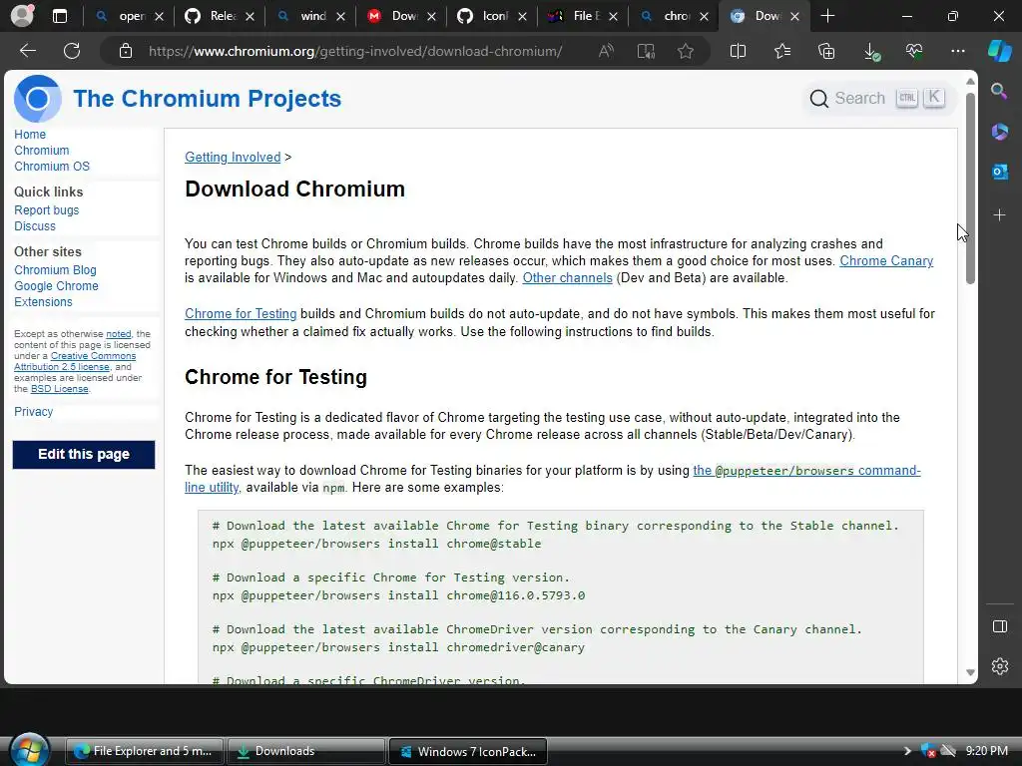Viewport: 1022px width, 766px height.
Task: Open the Chromium Blog link
Action: point(56,269)
